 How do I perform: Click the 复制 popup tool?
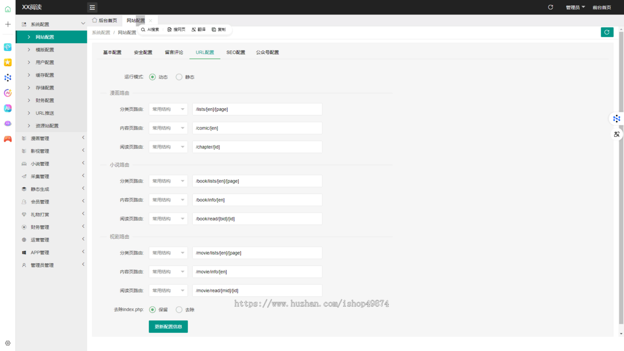tap(219, 30)
